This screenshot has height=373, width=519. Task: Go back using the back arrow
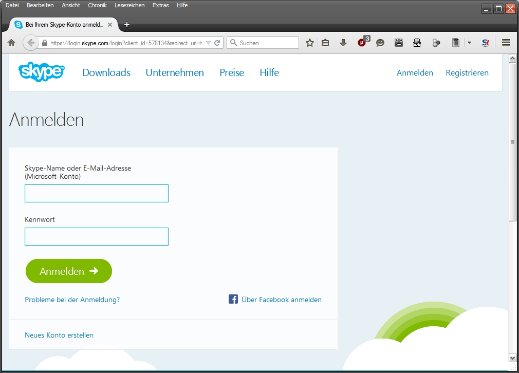pos(31,43)
